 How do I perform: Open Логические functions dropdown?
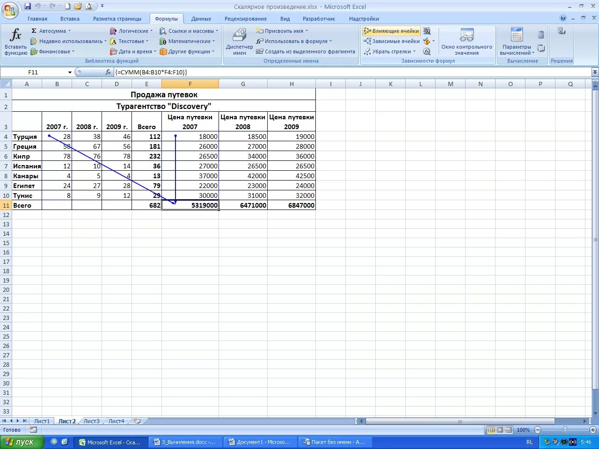[x=131, y=31]
